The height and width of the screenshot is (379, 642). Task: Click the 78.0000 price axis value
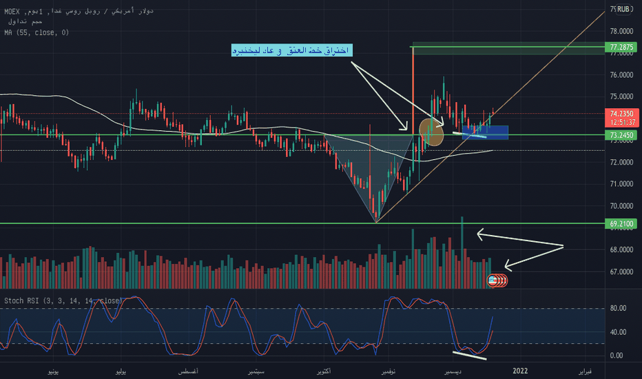coord(621,31)
